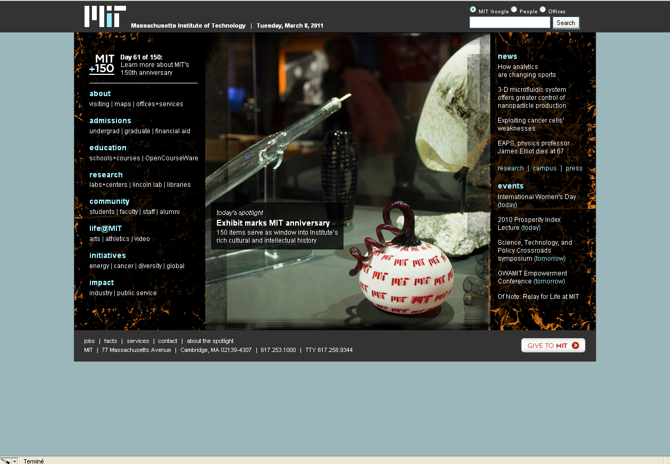
Task: Open International Women's Day event
Action: [x=537, y=201]
